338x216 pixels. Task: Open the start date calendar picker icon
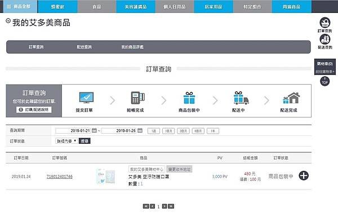point(94,130)
